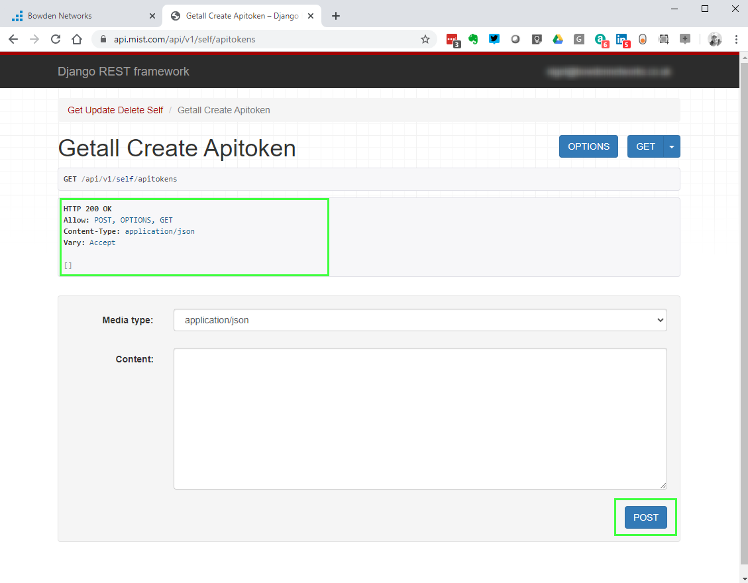Click the blurred user email in navbar
This screenshot has height=583, width=748.
(609, 72)
